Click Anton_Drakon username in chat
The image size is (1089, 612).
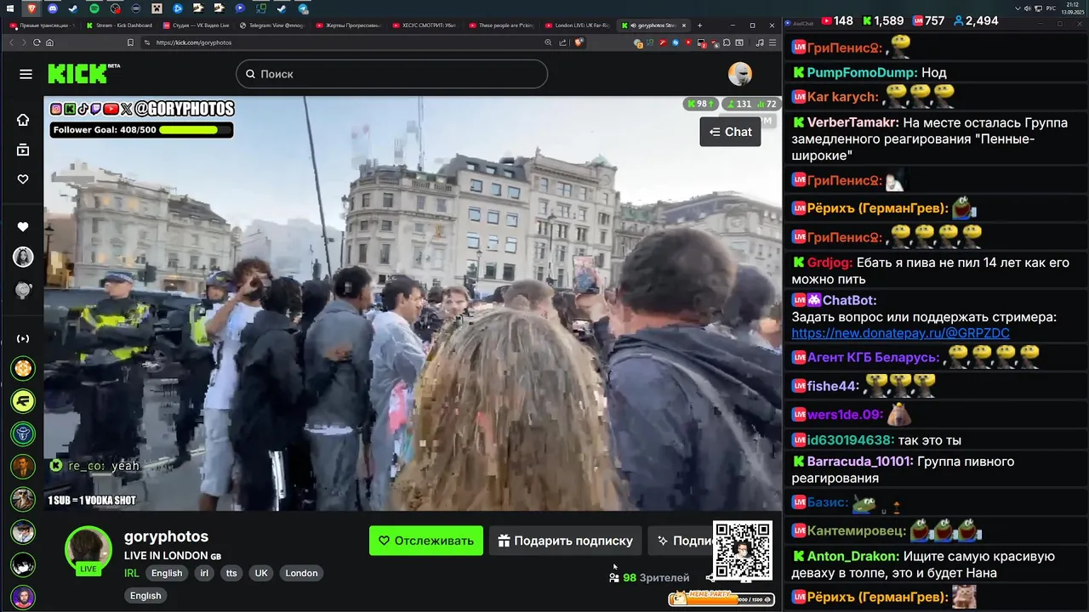click(x=853, y=556)
